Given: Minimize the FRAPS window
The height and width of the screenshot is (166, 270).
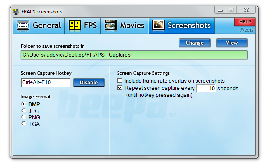Looking at the screenshot, I should [220, 10].
